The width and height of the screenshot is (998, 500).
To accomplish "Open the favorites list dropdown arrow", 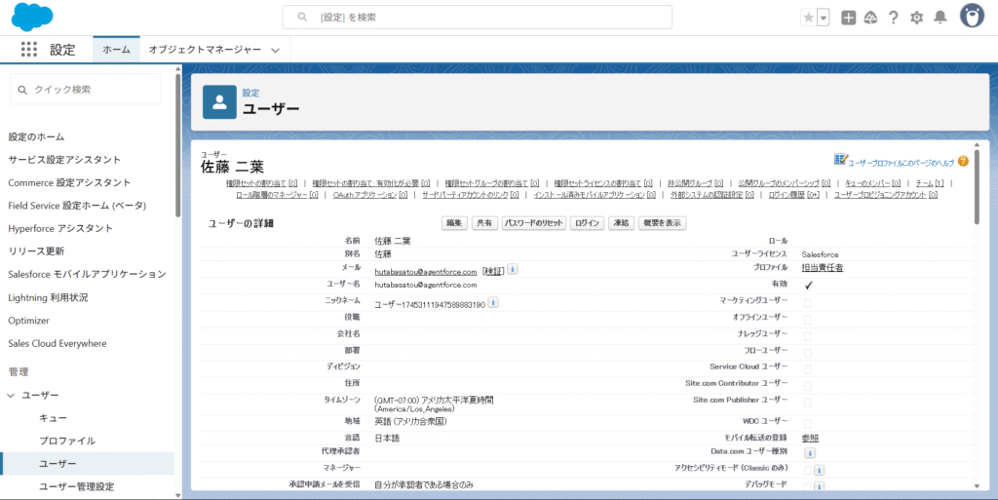I will (x=824, y=18).
